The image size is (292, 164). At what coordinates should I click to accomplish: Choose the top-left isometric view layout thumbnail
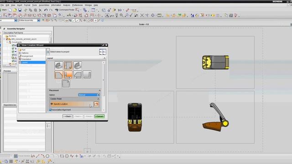(x=59, y=66)
